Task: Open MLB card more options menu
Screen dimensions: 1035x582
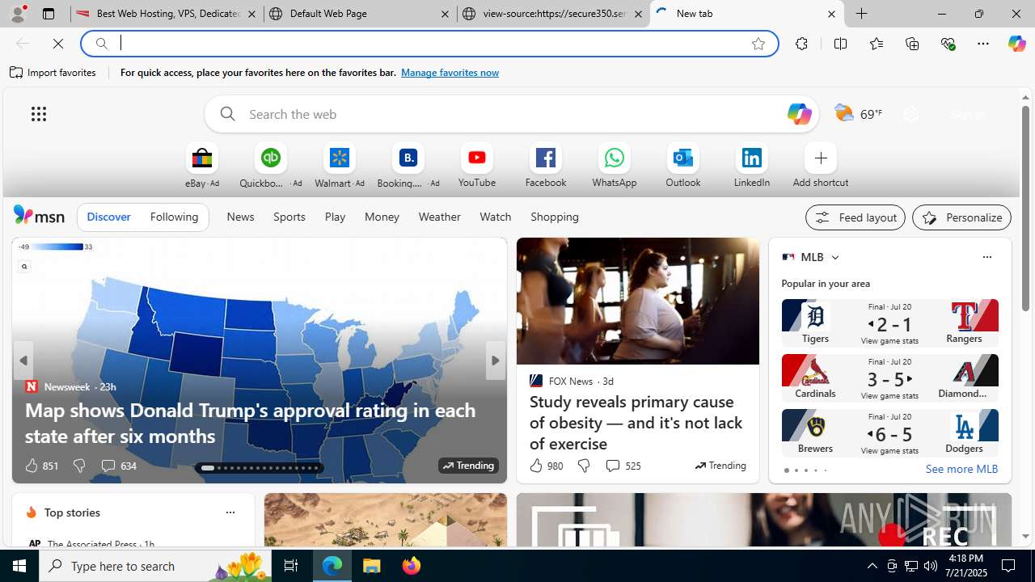Action: click(x=986, y=257)
